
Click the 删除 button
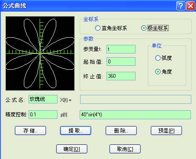[121, 130]
